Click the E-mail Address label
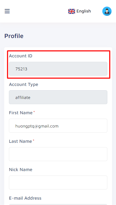The height and width of the screenshot is (205, 116). point(25,198)
